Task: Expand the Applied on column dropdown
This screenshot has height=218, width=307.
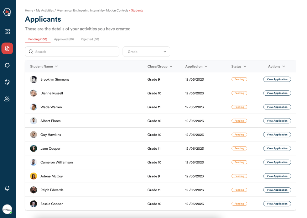Action: pos(206,66)
